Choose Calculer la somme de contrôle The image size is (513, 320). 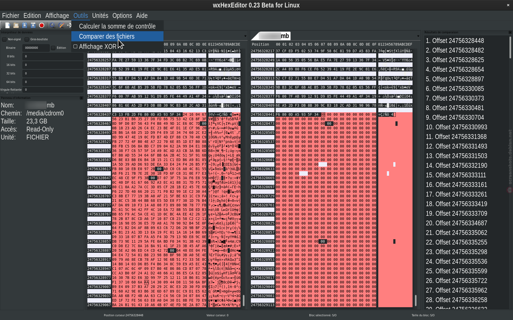point(117,26)
